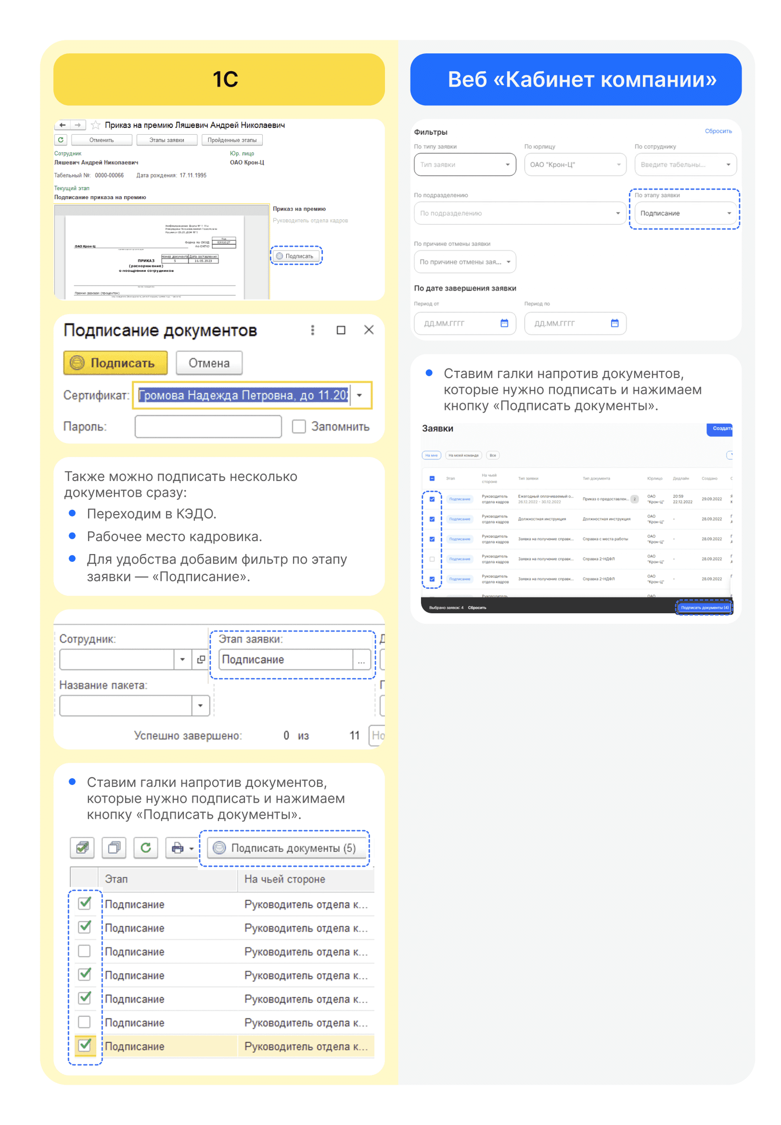The height and width of the screenshot is (1125, 781).
Task: Click the badge 2 next to Приказ о предоставлении
Action: point(635,499)
